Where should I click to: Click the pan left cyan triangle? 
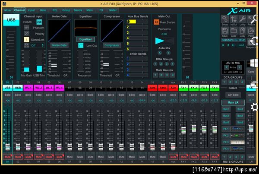(x=160, y=41)
